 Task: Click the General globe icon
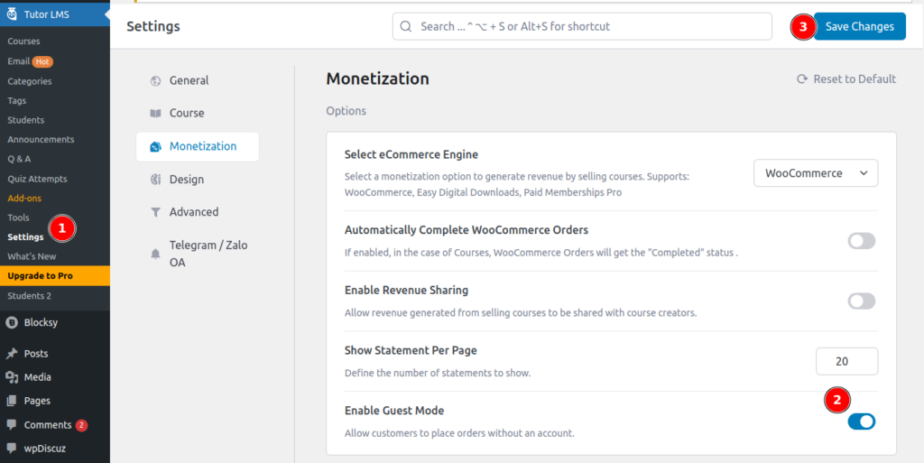[x=155, y=80]
